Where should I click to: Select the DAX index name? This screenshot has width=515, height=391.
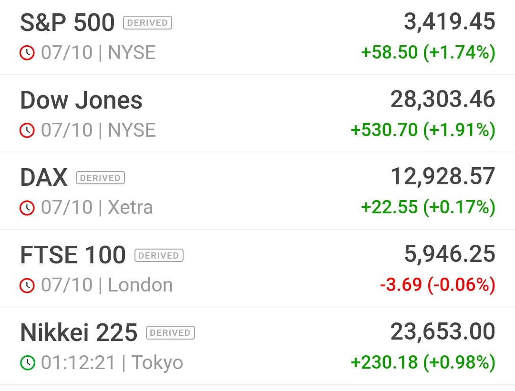(x=44, y=178)
